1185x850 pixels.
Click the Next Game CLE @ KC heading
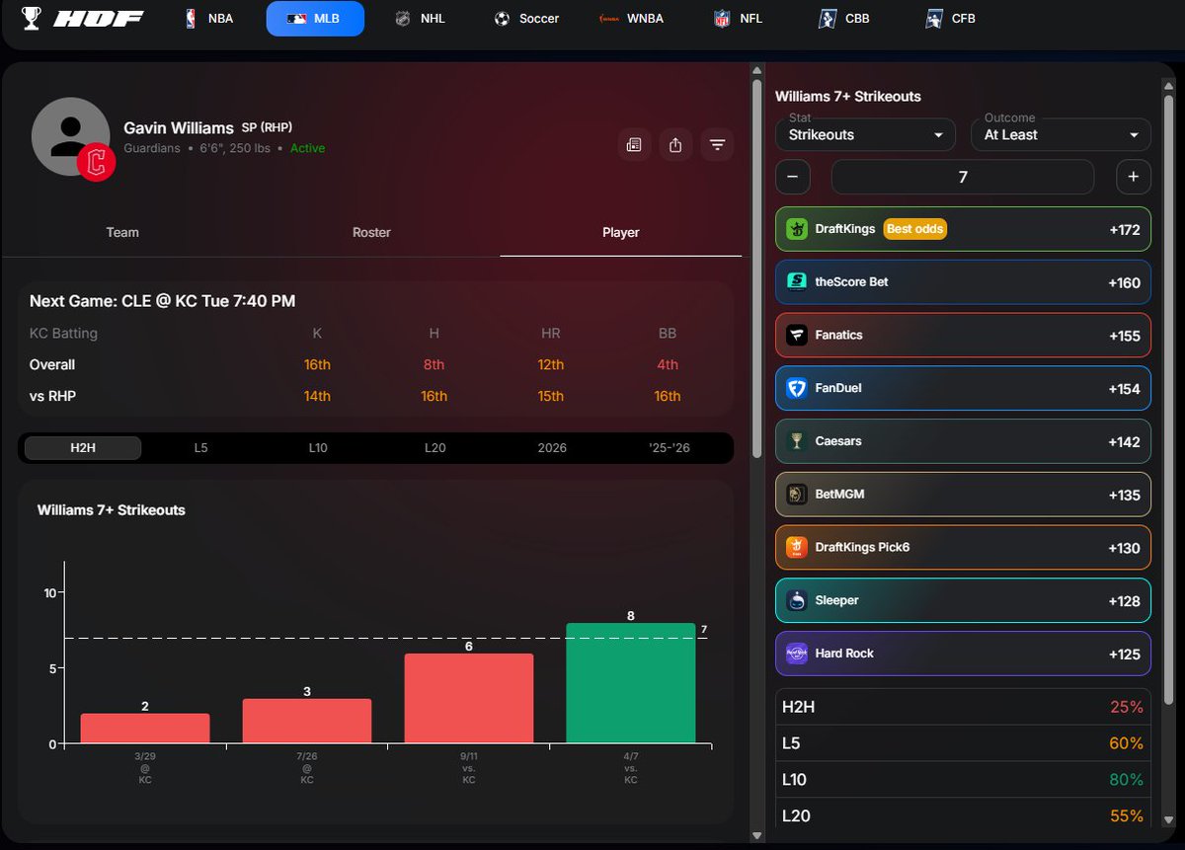point(162,301)
